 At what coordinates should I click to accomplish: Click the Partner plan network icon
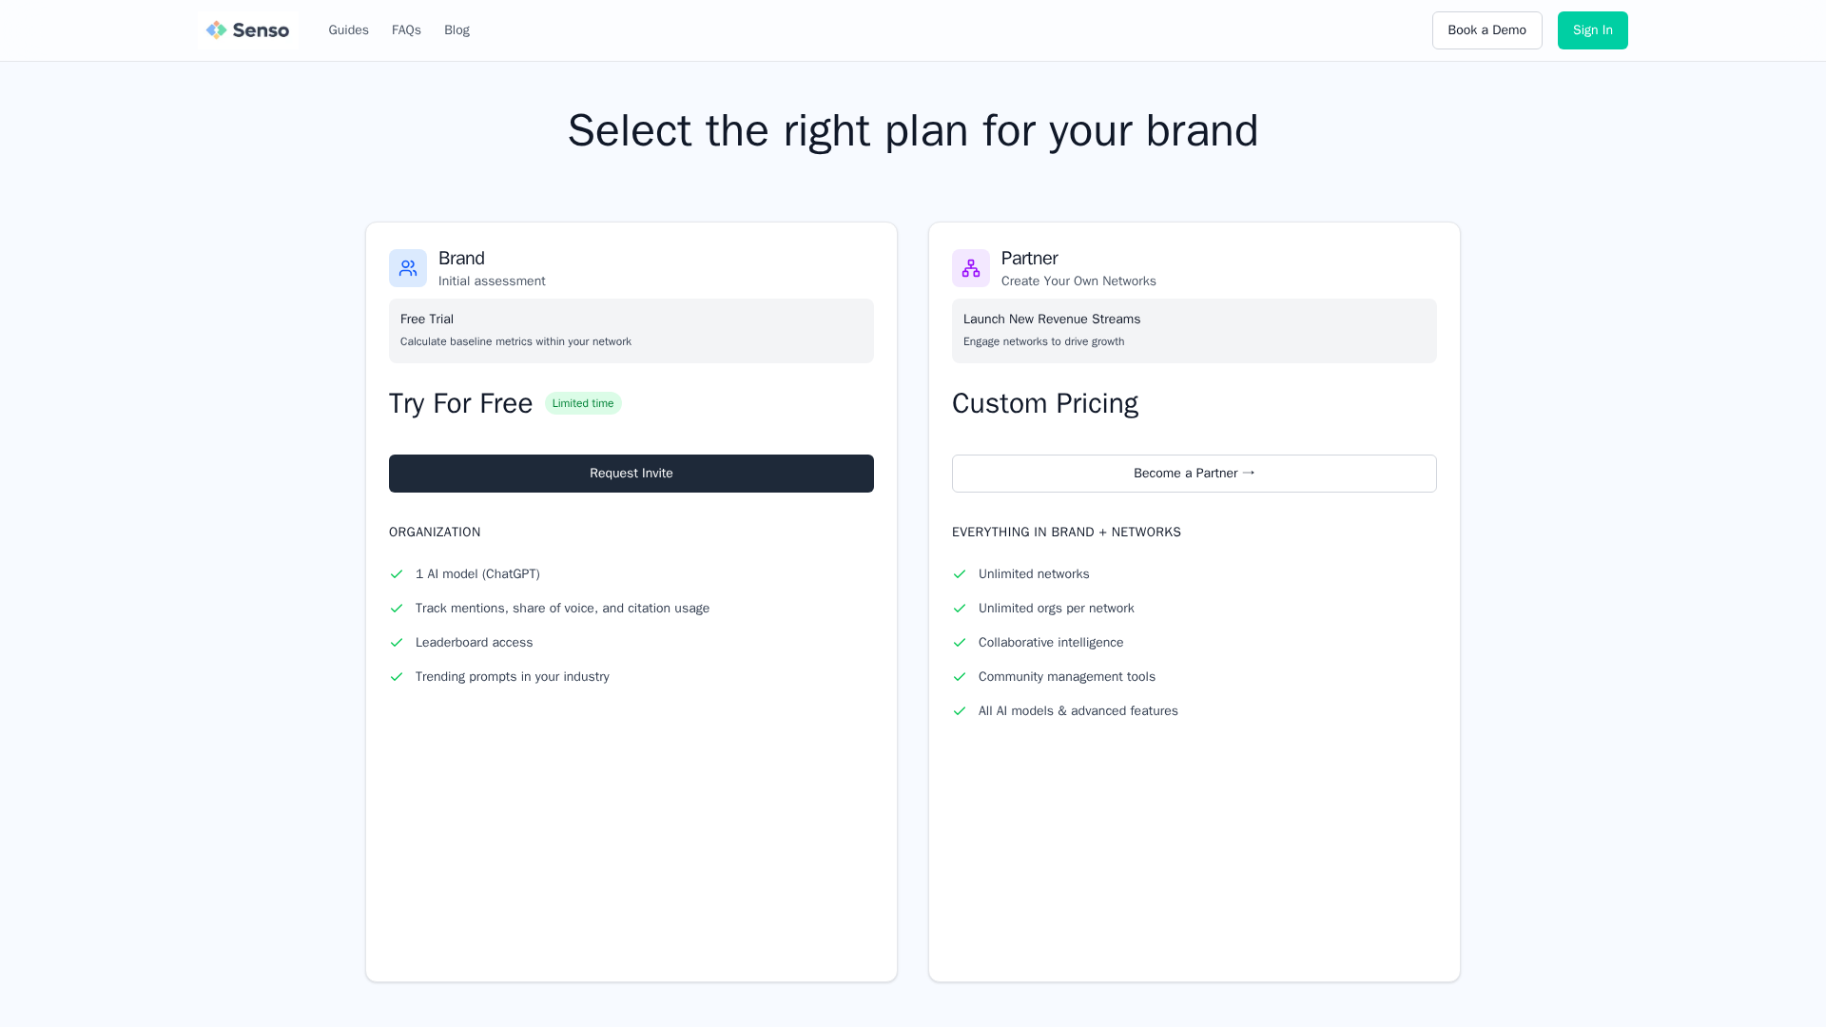(x=970, y=267)
